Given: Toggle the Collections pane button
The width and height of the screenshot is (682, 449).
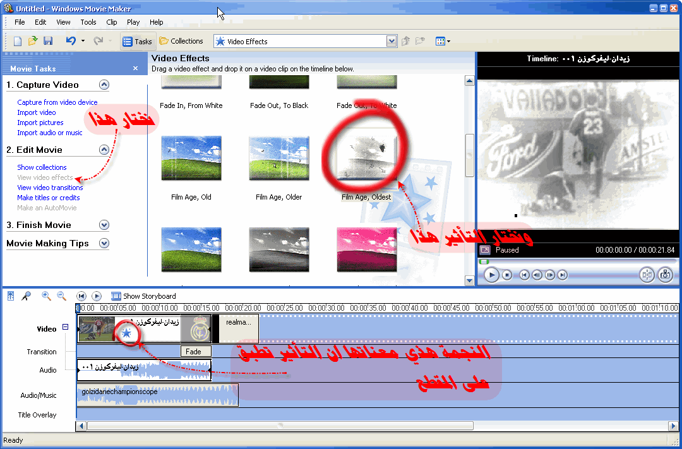Looking at the screenshot, I should click(x=181, y=41).
